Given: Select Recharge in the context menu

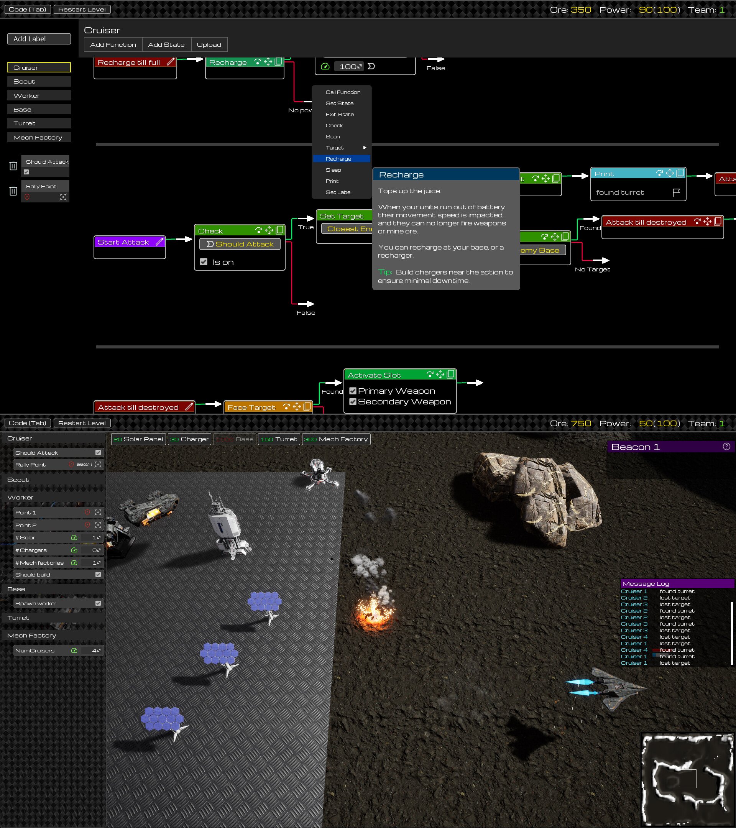Looking at the screenshot, I should click(x=338, y=159).
